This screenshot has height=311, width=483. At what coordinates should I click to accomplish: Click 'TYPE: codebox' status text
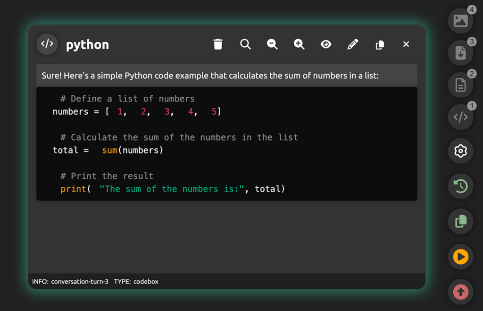pyautogui.click(x=136, y=281)
